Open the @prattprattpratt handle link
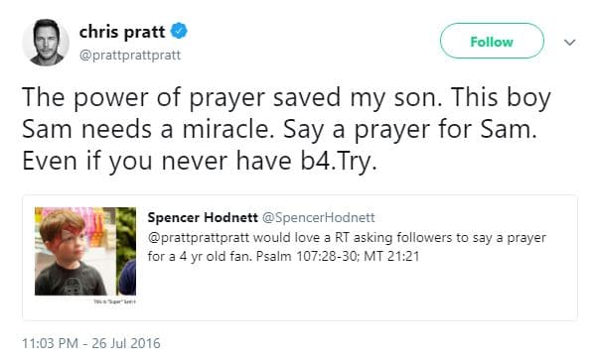The width and height of the screenshot is (597, 362). click(x=130, y=56)
